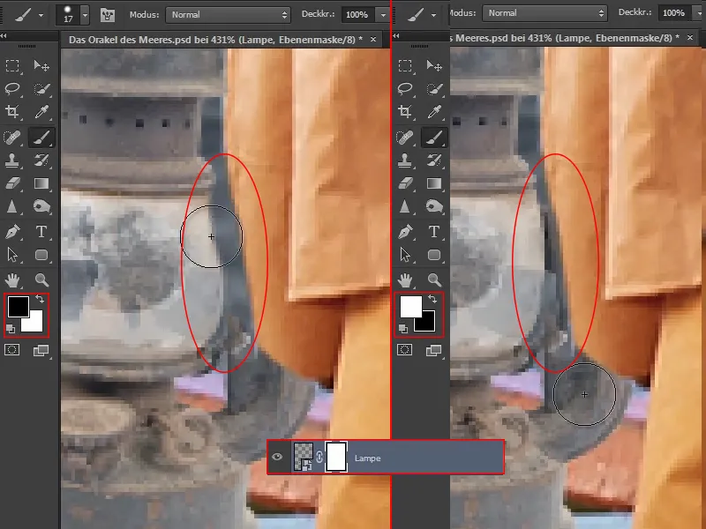Click the Deckkr. 100% field in right window
The width and height of the screenshot is (706, 529).
(674, 13)
